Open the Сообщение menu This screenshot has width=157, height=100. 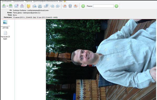[7, 1]
